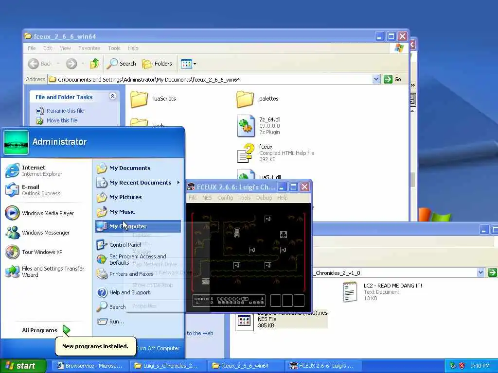Click the Go button next to address
This screenshot has height=373, width=498.
point(393,79)
